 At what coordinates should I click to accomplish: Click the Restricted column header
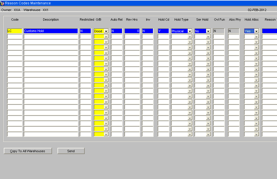click(x=87, y=20)
